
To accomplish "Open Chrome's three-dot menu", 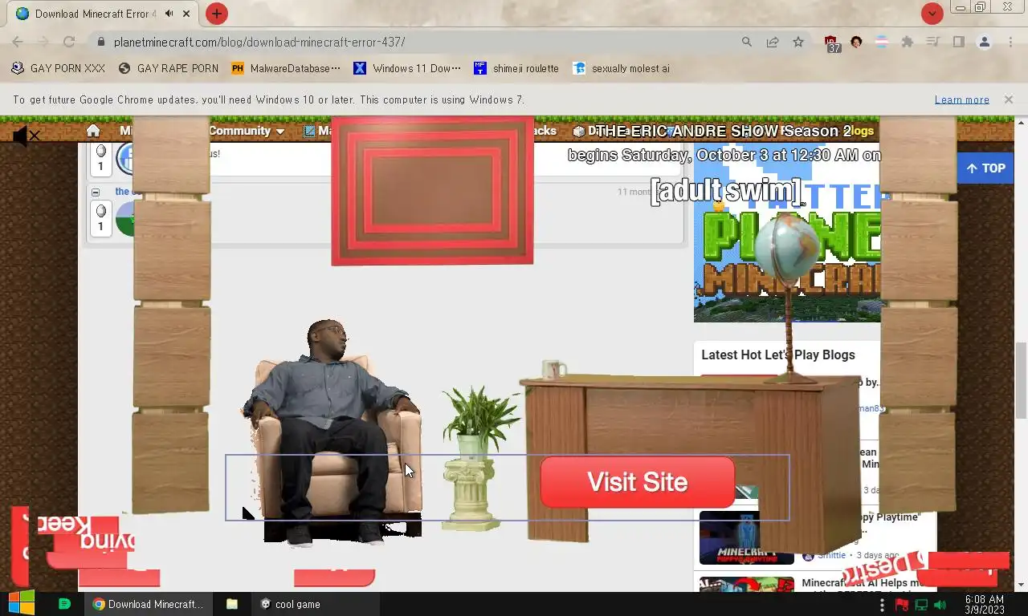I will 1010,42.
